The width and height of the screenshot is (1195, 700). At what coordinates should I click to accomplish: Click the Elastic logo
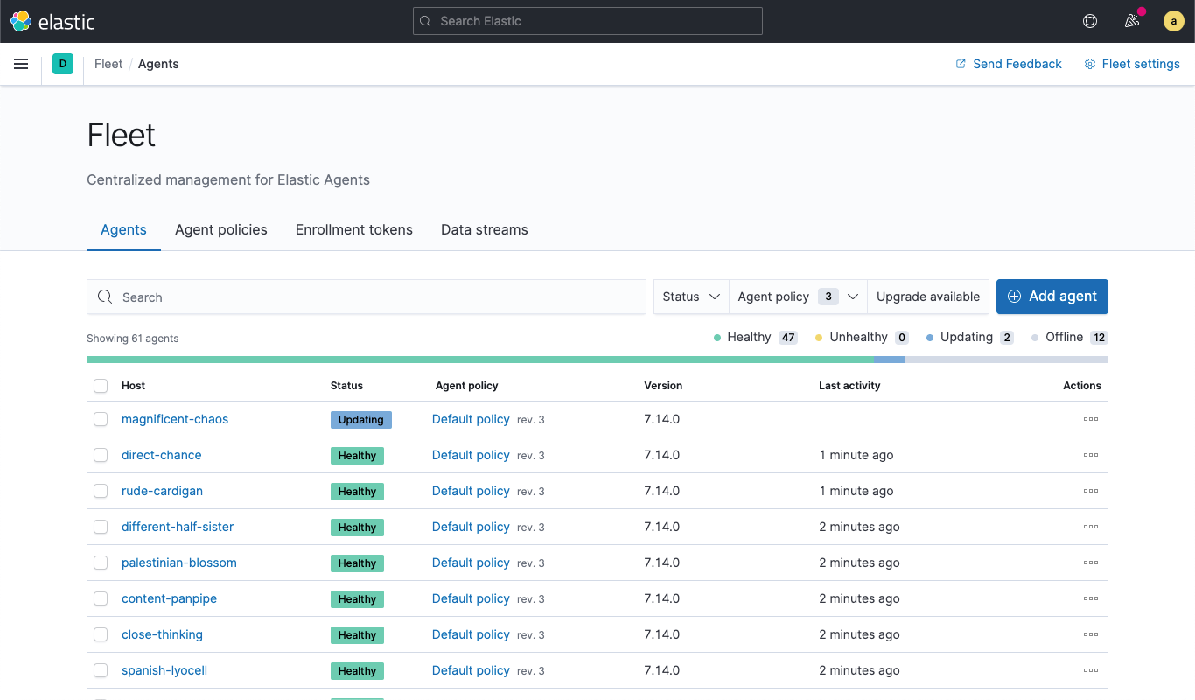(52, 21)
